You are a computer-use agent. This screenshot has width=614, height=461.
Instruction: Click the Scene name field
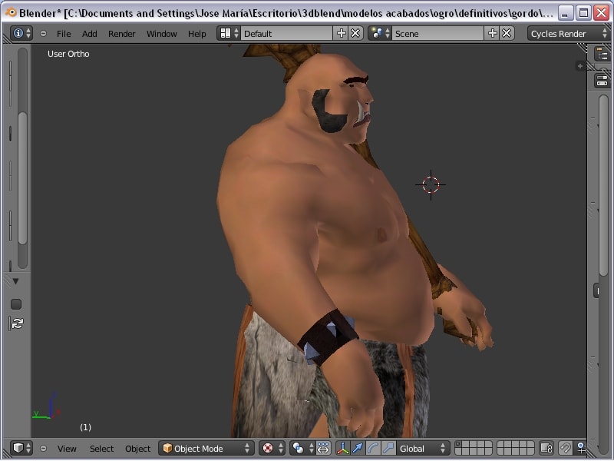437,34
